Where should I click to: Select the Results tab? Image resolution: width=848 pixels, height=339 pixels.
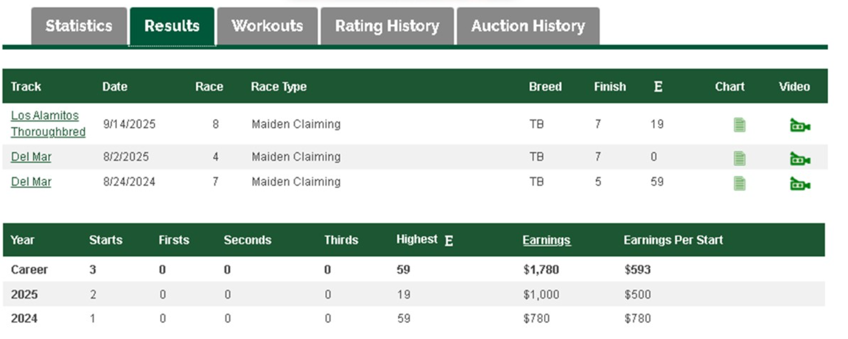(x=172, y=26)
